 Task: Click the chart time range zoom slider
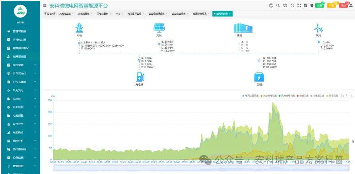click(201, 168)
